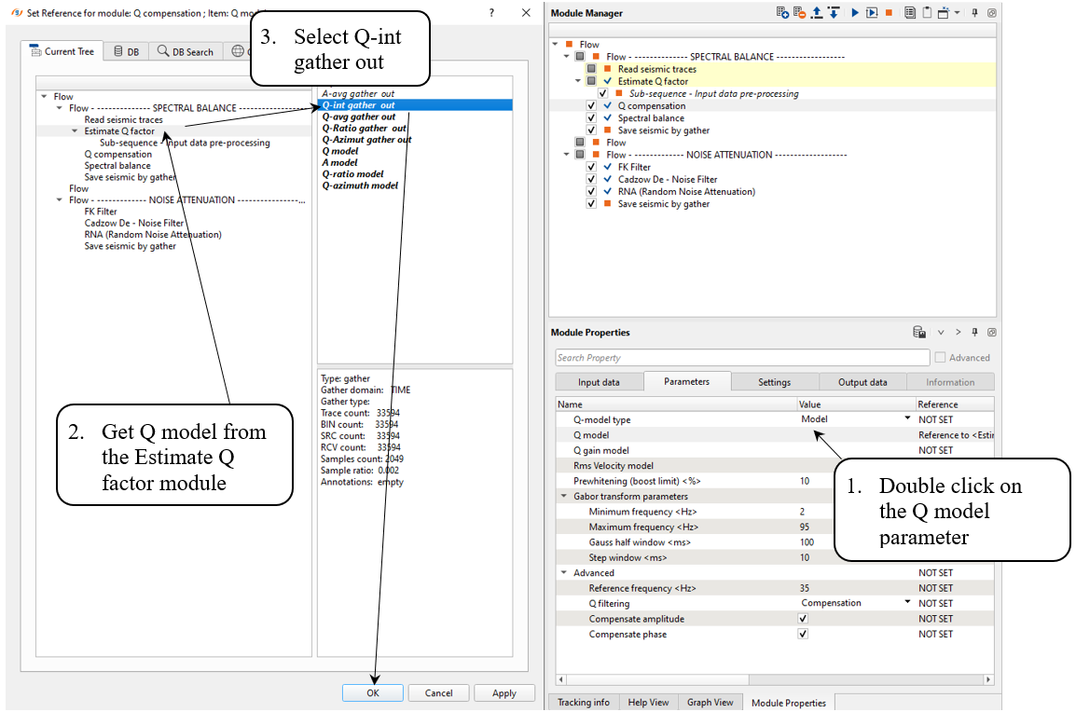
Task: Click the add module icon in Module Manager
Action: [x=782, y=13]
